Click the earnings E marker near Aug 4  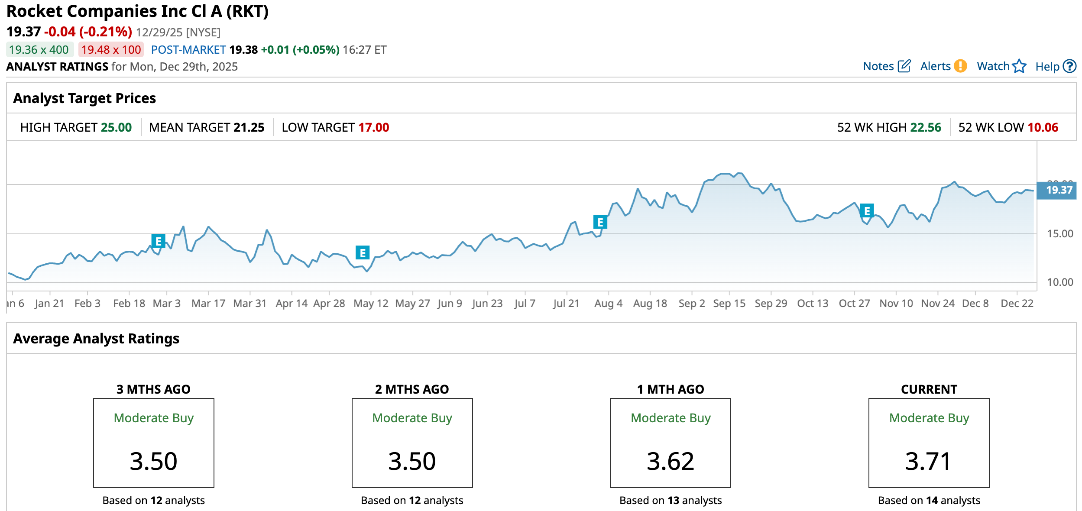click(600, 222)
